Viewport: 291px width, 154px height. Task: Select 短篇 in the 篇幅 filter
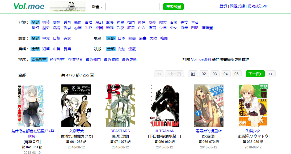46,49
